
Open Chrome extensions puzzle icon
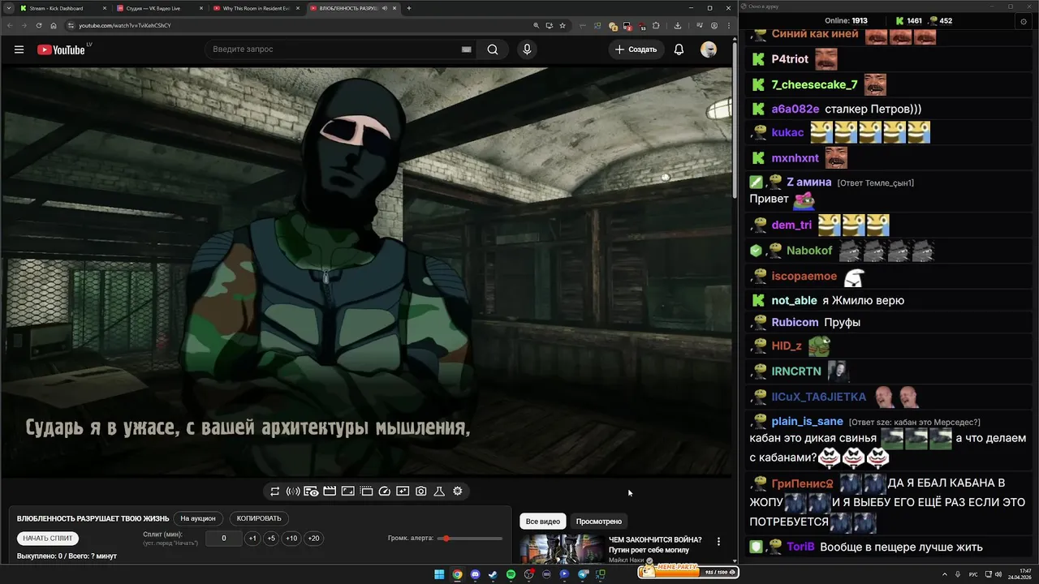(x=657, y=25)
